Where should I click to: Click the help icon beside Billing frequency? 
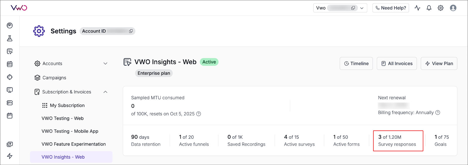[x=438, y=113]
